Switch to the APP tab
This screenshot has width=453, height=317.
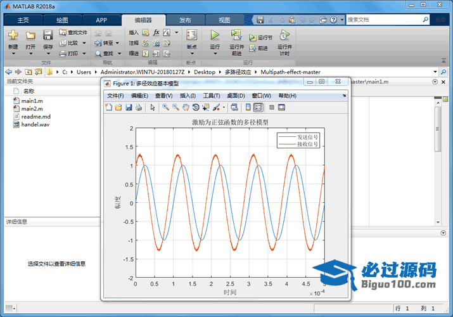[101, 20]
